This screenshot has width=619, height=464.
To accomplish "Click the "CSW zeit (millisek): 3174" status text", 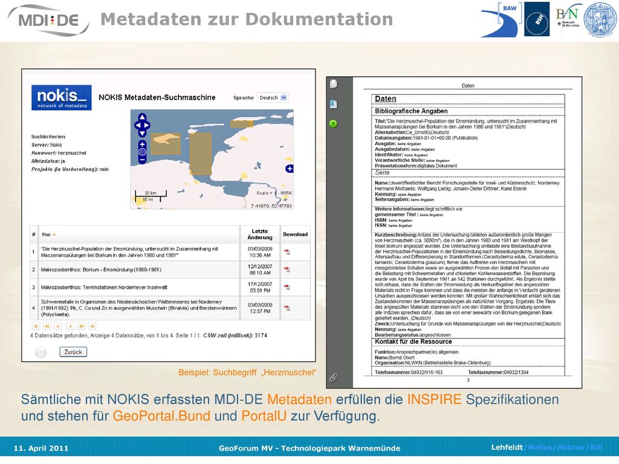I will point(235,335).
